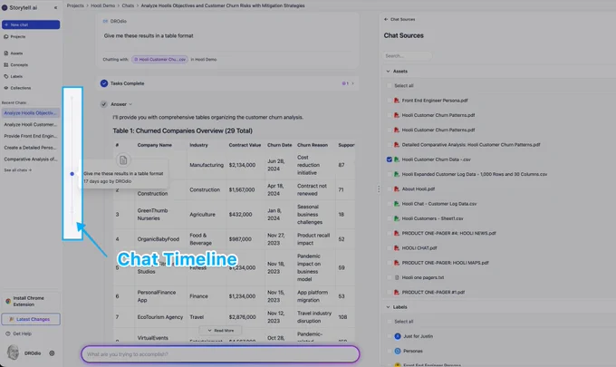
Task: Click the blue dot on the chat timeline
Action: tap(72, 174)
